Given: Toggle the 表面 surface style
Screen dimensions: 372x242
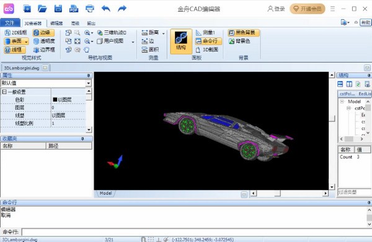Looking at the screenshot, I should tap(14, 41).
